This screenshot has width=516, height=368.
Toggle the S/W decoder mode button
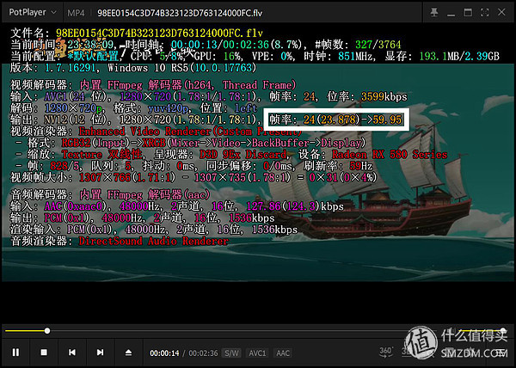(231, 353)
